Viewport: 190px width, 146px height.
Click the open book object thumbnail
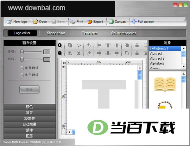pyautogui.click(x=165, y=84)
